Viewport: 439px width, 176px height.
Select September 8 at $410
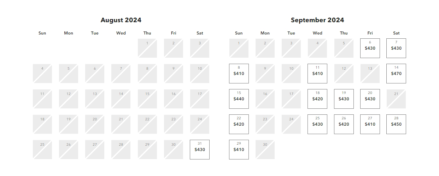[239, 74]
